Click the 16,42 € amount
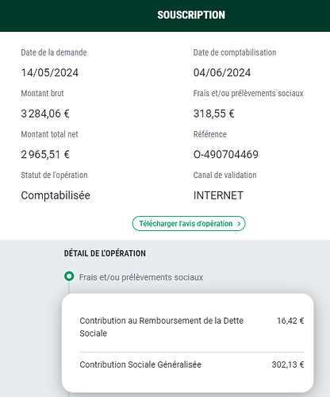 pos(290,321)
